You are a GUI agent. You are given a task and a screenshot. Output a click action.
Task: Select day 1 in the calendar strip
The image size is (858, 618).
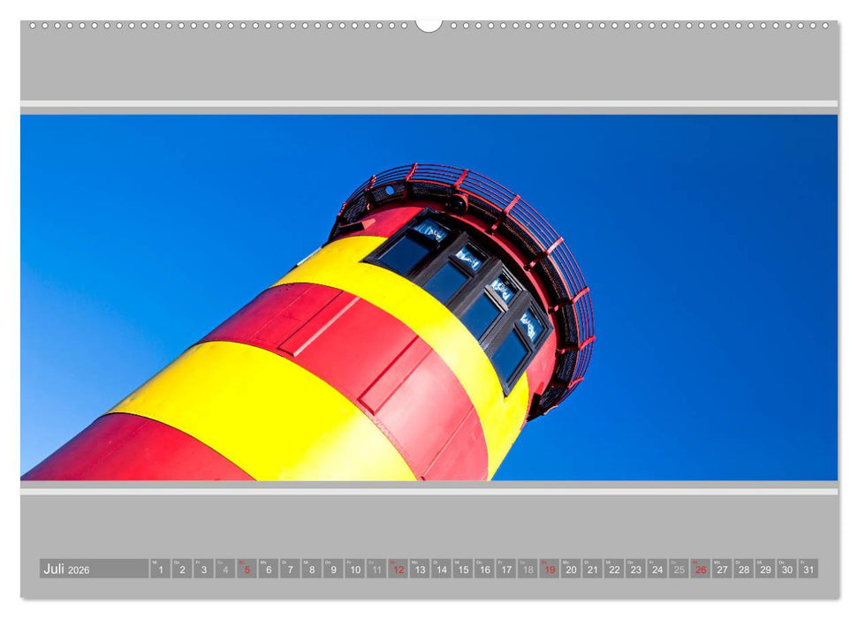pyautogui.click(x=160, y=569)
